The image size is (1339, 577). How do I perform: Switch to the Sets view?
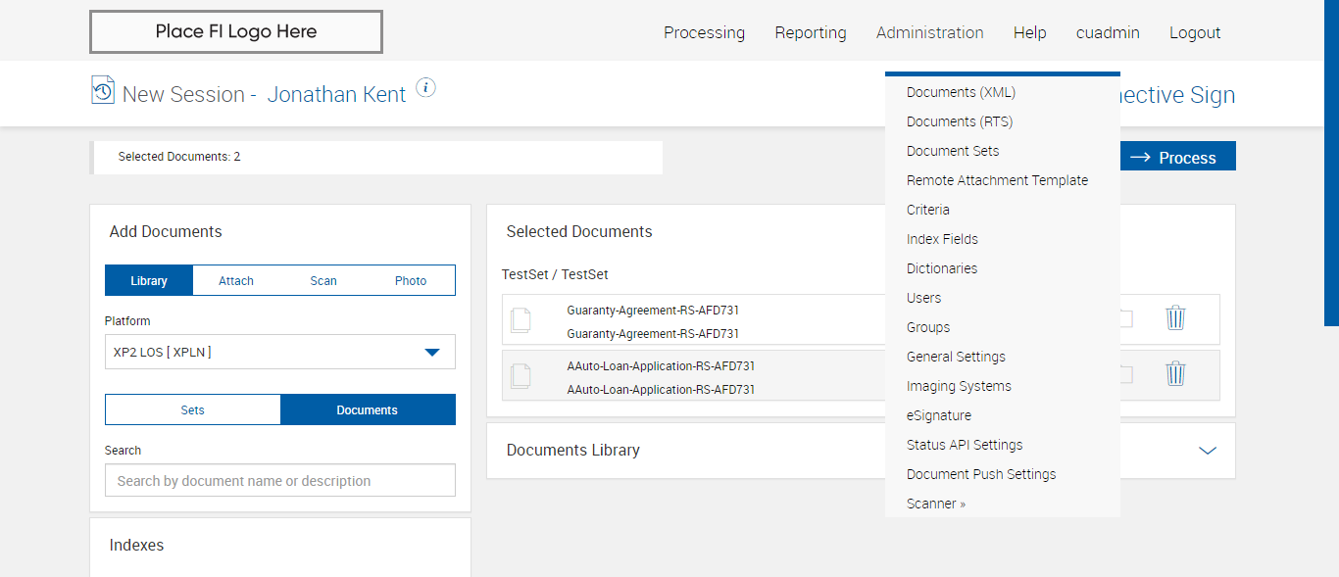click(x=193, y=410)
